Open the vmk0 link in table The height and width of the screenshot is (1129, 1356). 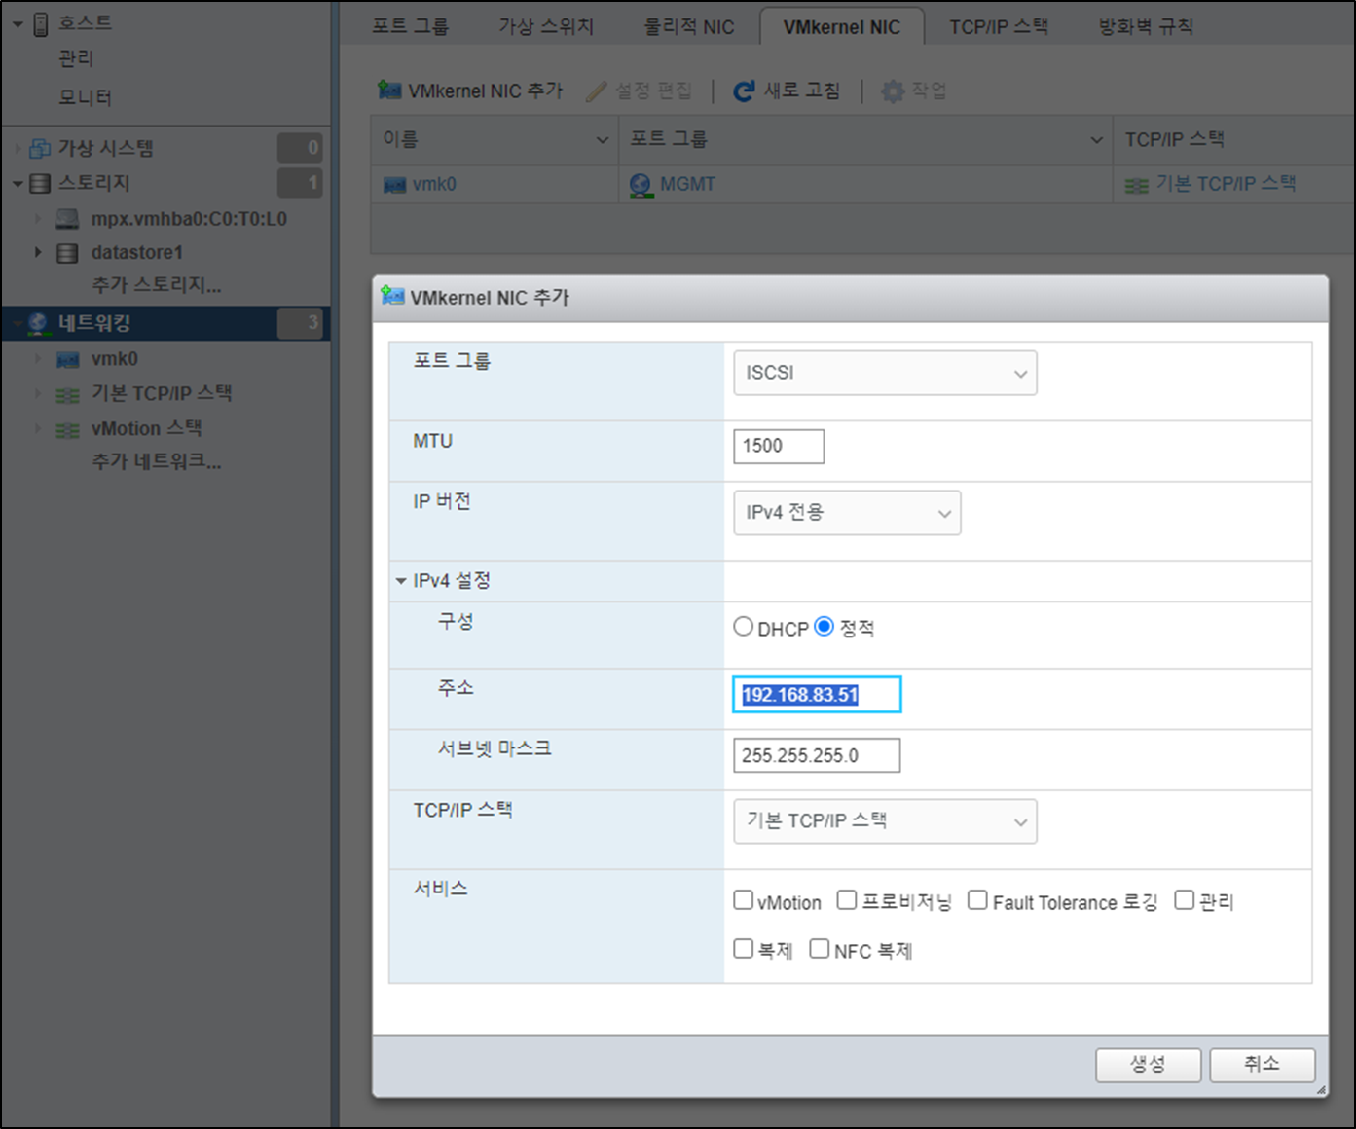tap(434, 184)
